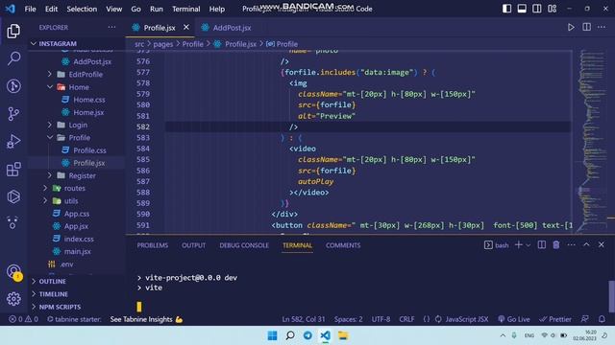Split the terminal panel
Viewport: 615px width, 345px height.
tap(541, 245)
